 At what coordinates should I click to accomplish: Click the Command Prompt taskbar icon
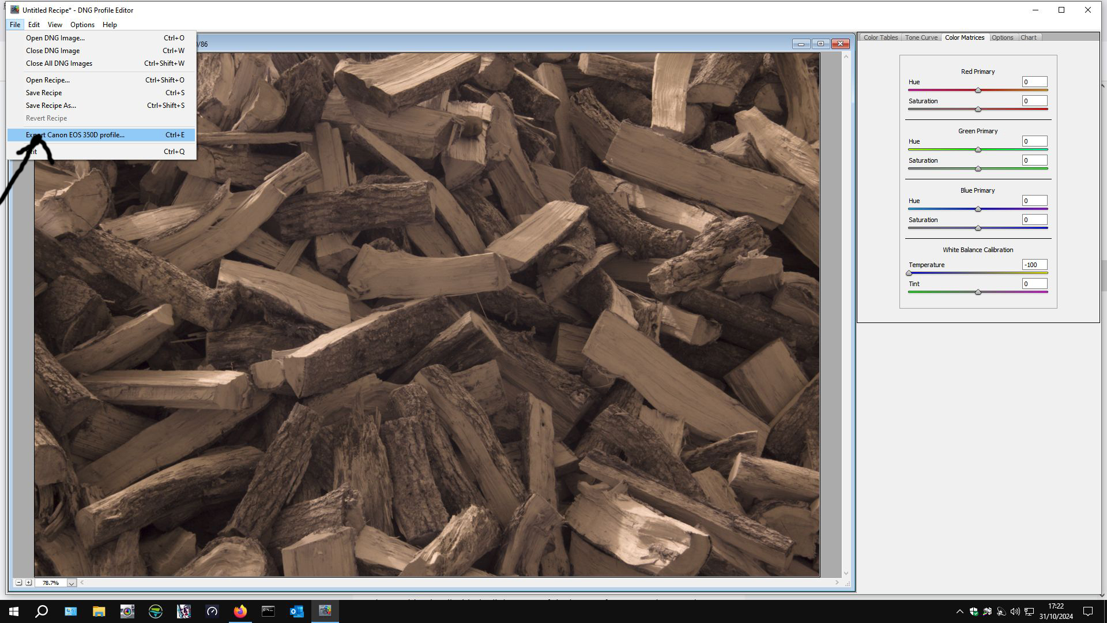coord(268,611)
